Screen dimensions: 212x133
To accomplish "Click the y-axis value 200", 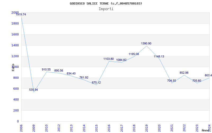I will tap(16, 110).
